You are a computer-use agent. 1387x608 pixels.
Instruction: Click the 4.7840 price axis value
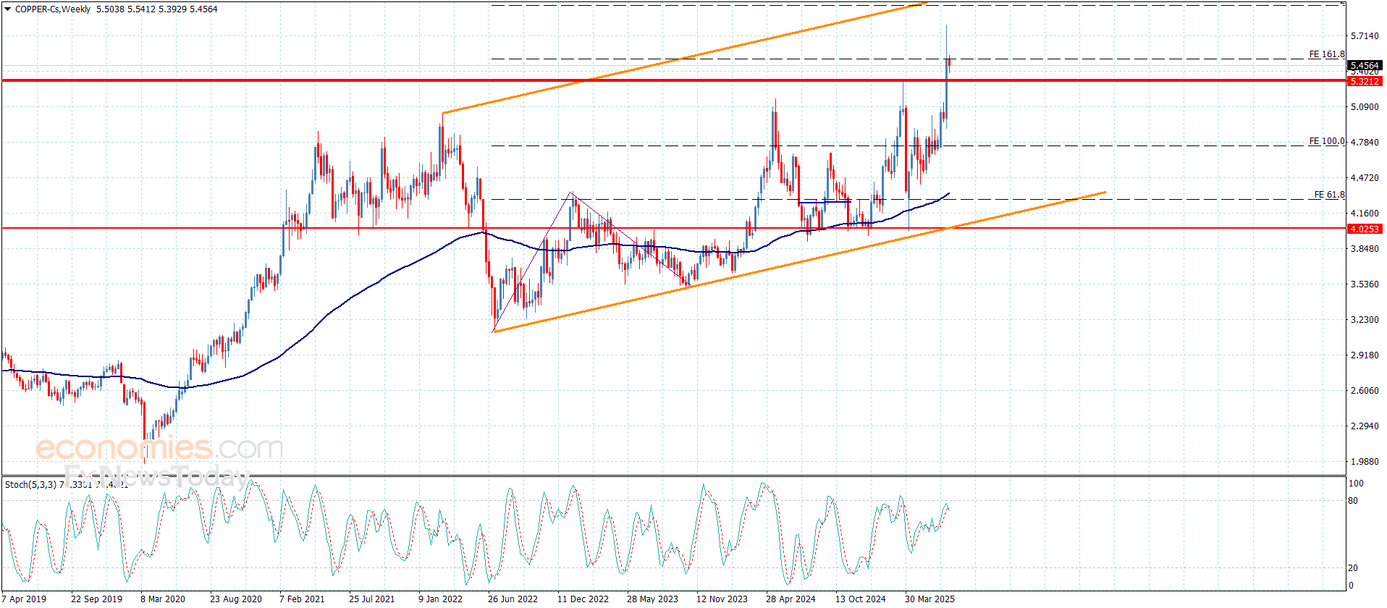[1365, 142]
